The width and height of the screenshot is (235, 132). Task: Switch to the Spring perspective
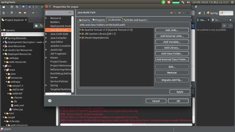[x=212, y=13]
